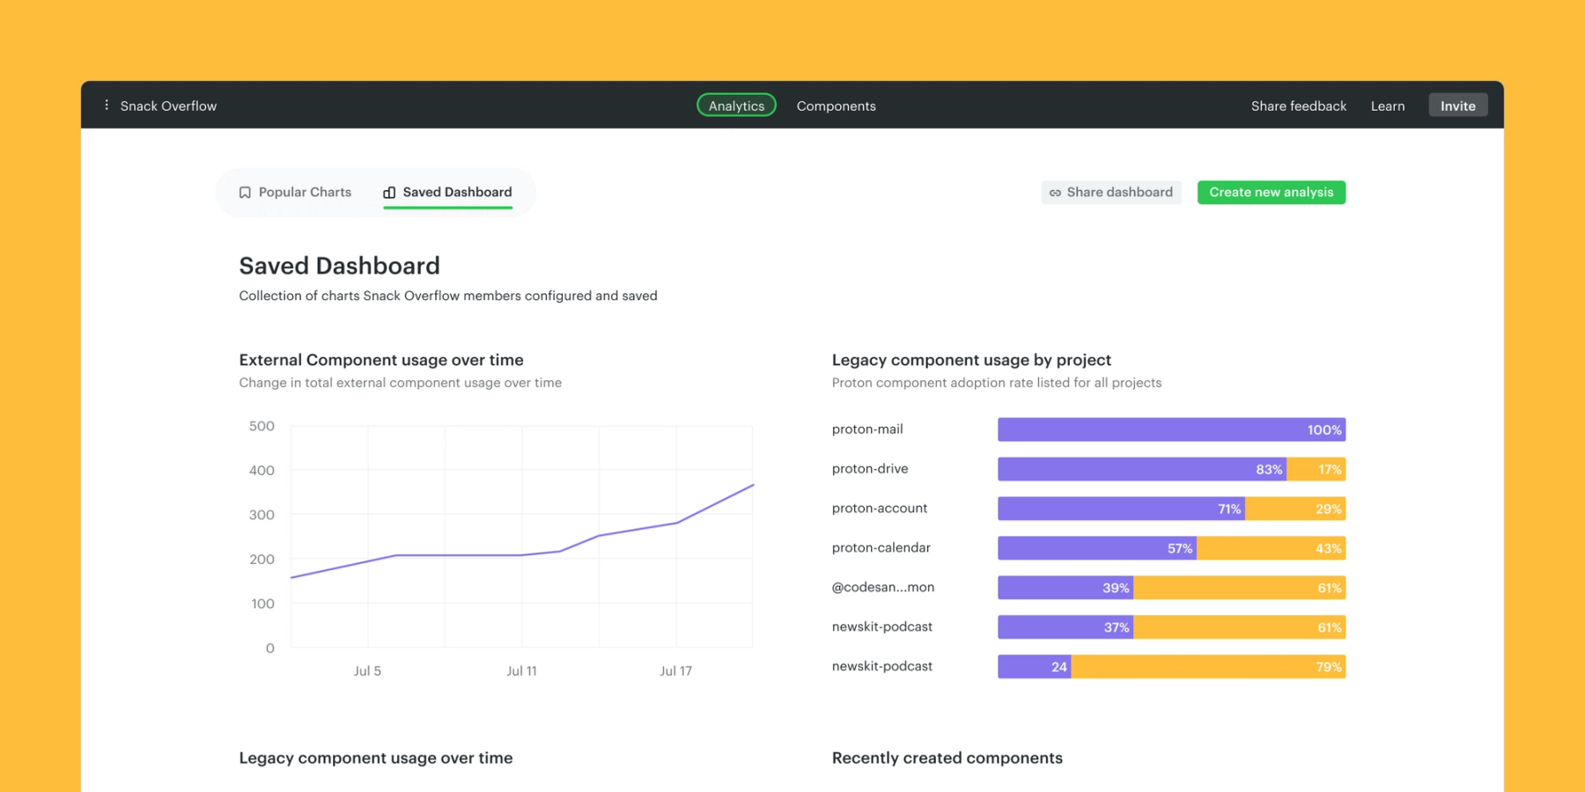Image resolution: width=1585 pixels, height=792 pixels.
Task: Click the proton-account 29% yellow segment
Action: tap(1295, 509)
